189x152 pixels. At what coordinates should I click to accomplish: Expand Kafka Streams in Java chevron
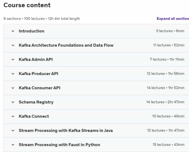(x=13, y=131)
